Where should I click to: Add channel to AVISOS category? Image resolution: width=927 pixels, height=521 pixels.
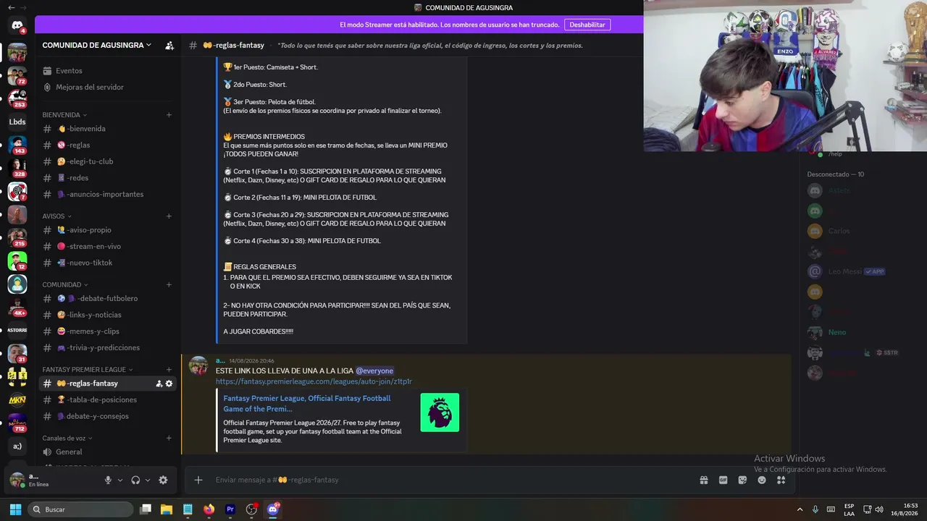tap(169, 216)
